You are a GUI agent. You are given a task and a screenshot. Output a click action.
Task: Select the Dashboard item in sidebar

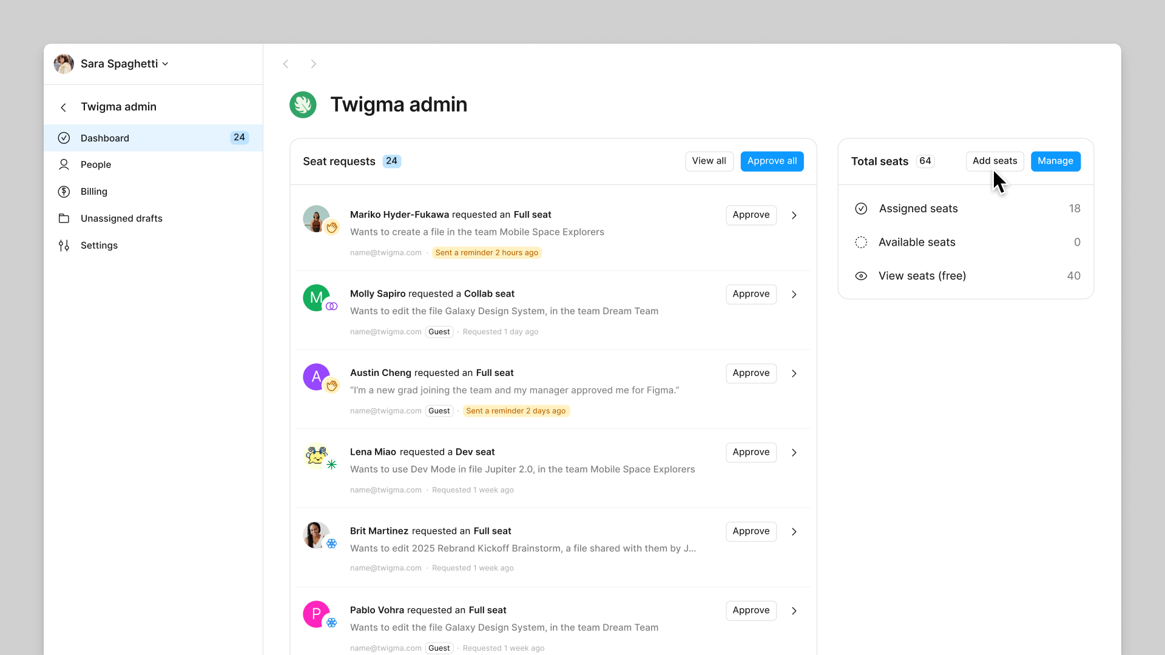(x=153, y=138)
